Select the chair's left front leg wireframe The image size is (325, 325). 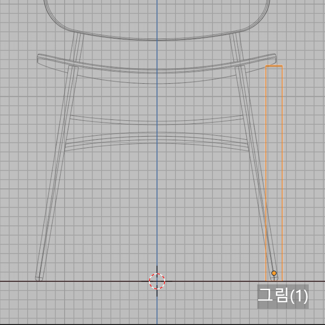click(57, 173)
